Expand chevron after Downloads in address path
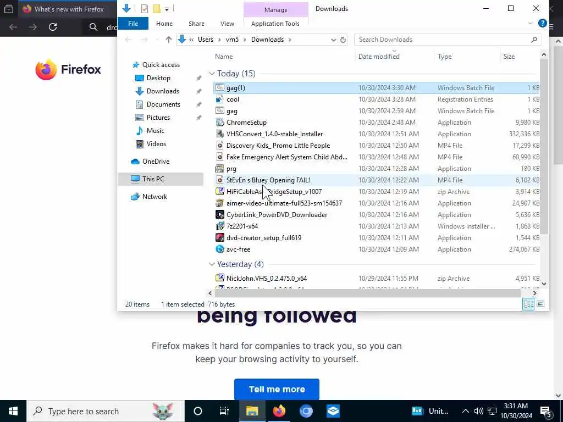 tap(289, 40)
